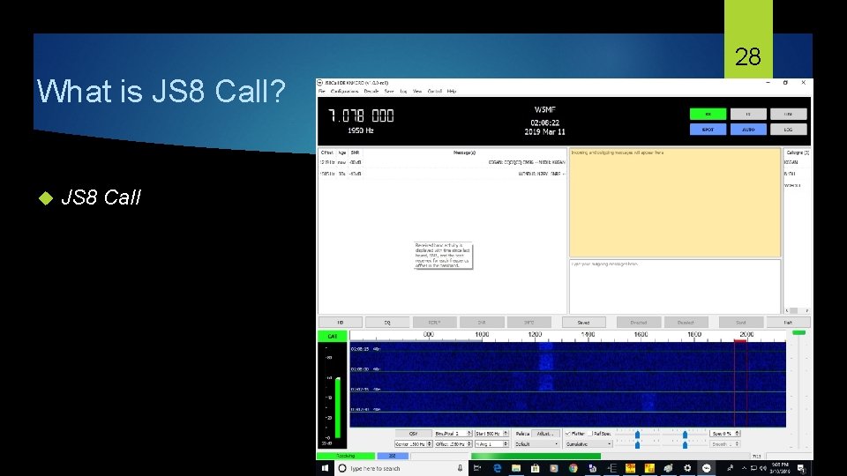Image resolution: width=847 pixels, height=476 pixels.
Task: Open the Control menu
Action: point(435,91)
